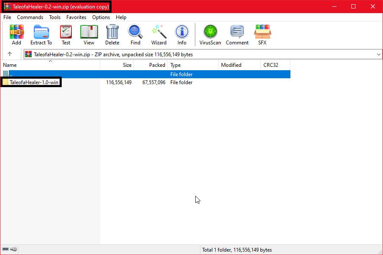Screen dimensions: 383x255
Task: Click packed value 67,557,096
Action: [154, 82]
